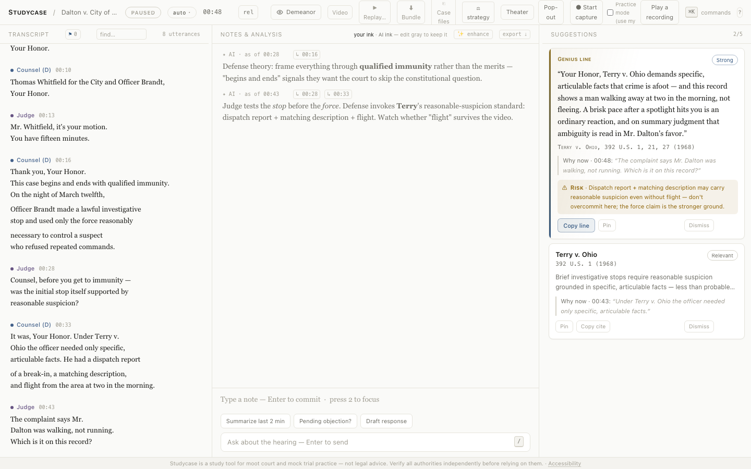This screenshot has width=751, height=469.
Task: Pin the Terry v. Ohio card
Action: point(564,326)
